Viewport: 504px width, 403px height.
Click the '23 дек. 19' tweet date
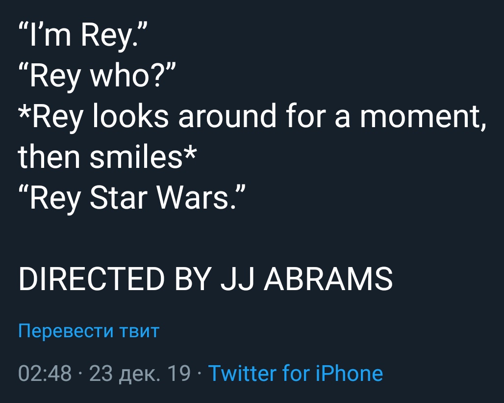pyautogui.click(x=140, y=374)
